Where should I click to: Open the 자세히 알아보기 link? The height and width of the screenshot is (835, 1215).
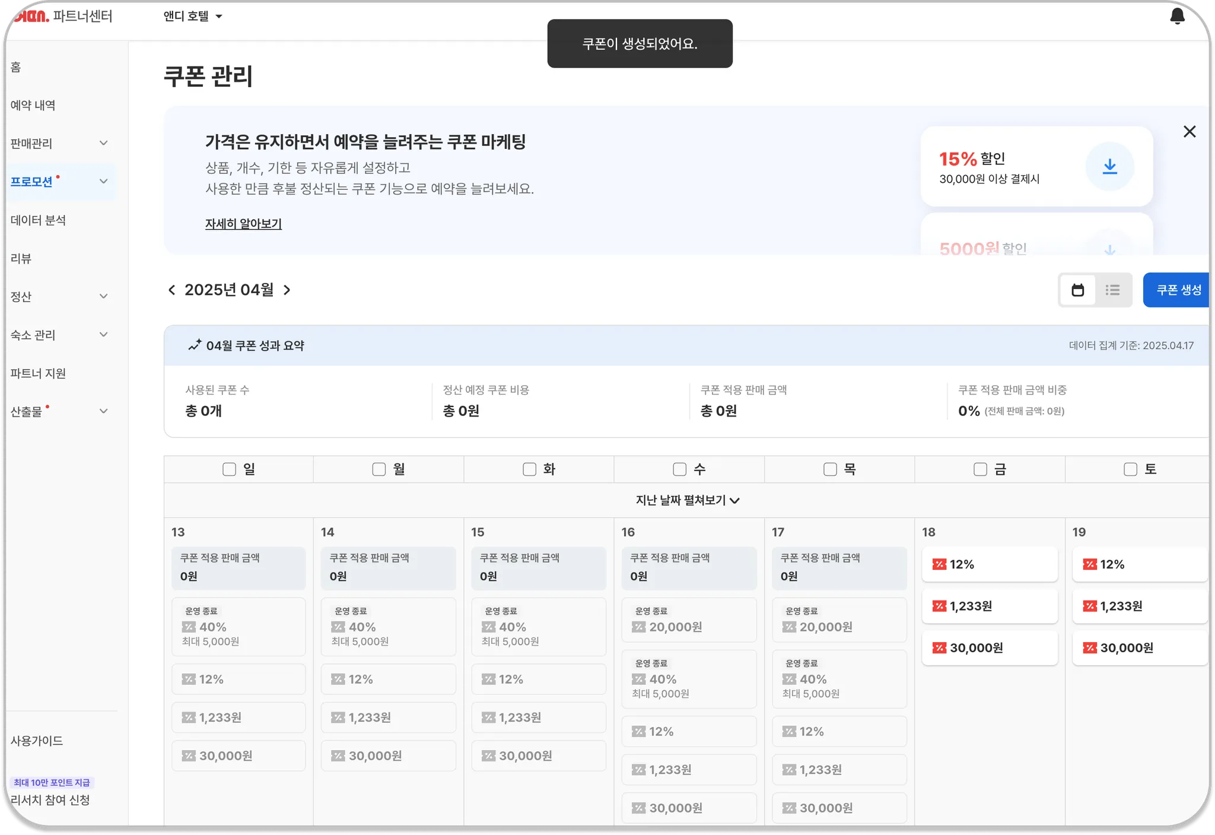[243, 224]
